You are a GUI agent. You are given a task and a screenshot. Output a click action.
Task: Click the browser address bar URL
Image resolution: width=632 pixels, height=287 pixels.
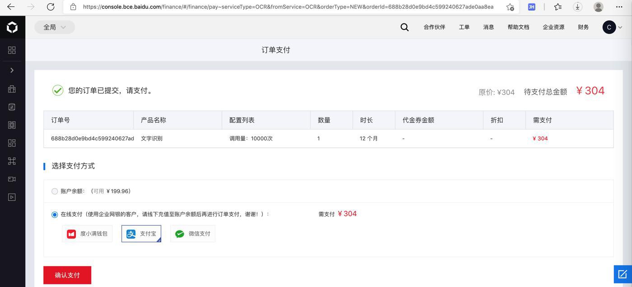tap(288, 7)
